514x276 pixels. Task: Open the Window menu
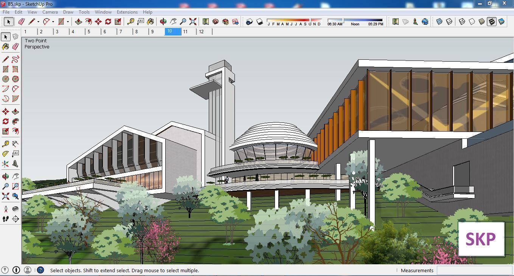103,12
